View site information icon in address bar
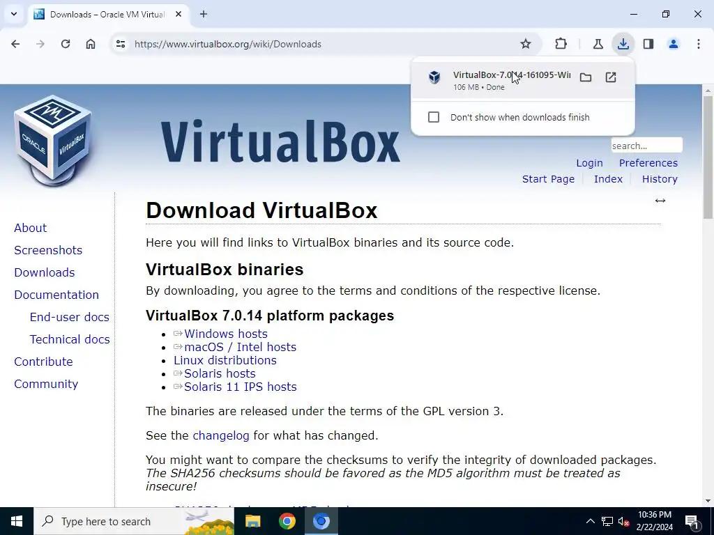The height and width of the screenshot is (535, 714). (121, 44)
